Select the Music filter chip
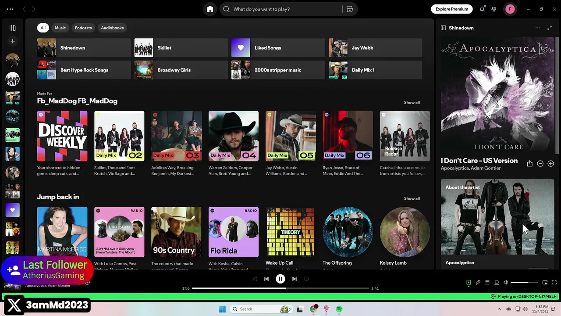 (60, 28)
